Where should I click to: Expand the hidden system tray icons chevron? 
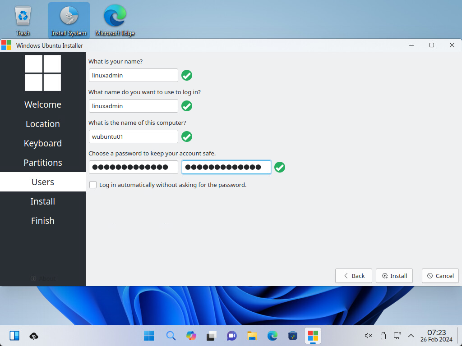coord(411,336)
